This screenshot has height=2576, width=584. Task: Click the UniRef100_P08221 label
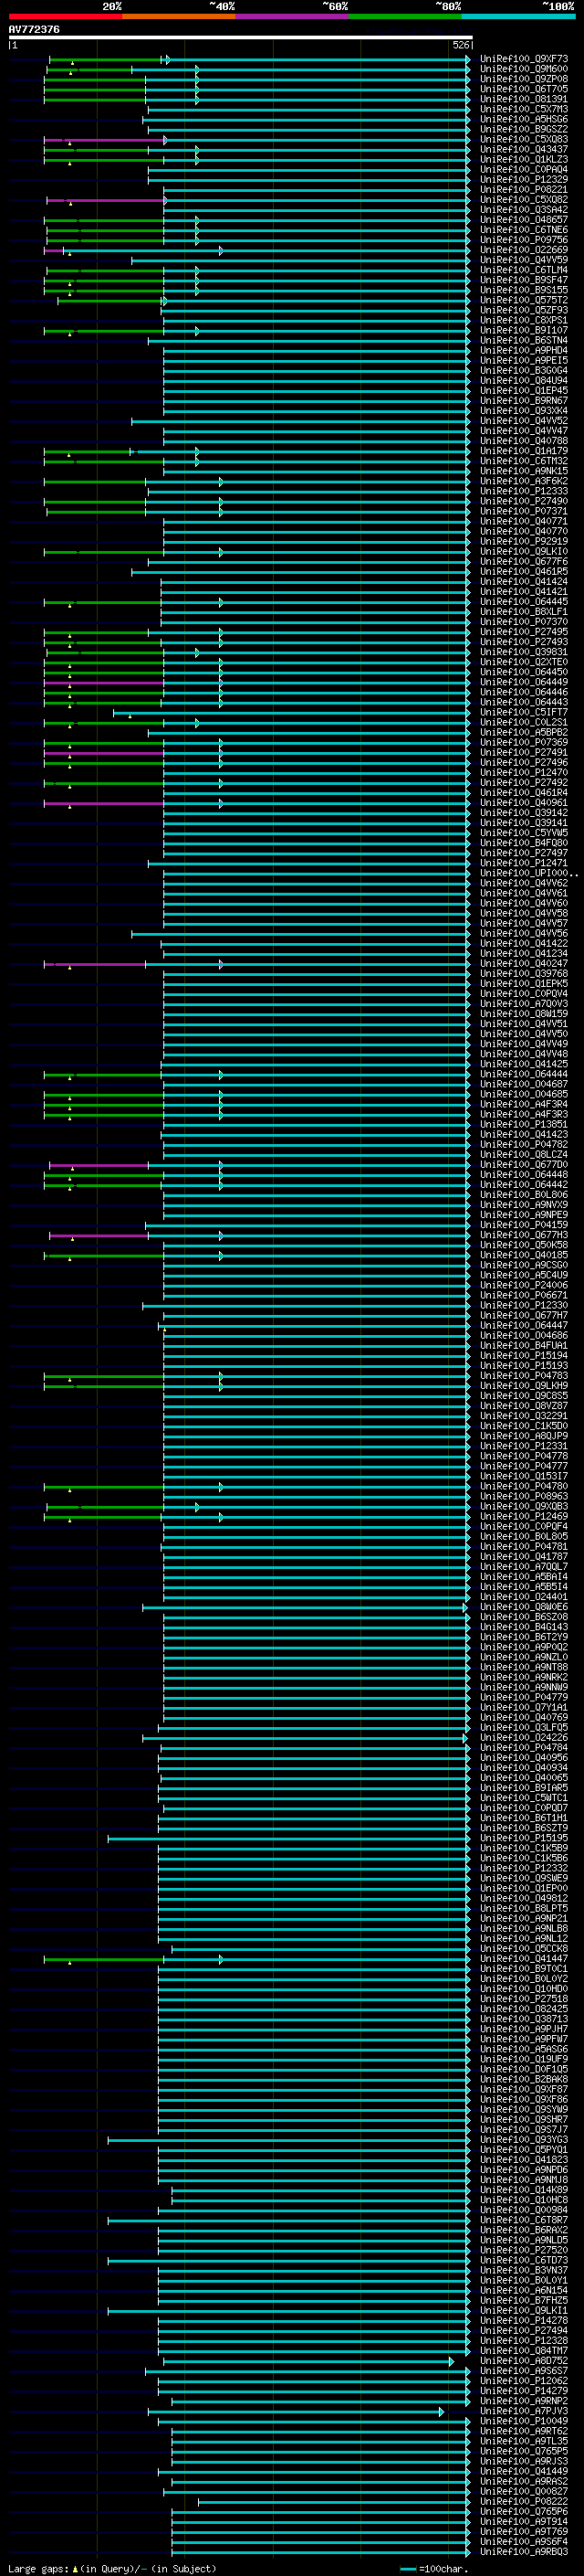tap(523, 190)
